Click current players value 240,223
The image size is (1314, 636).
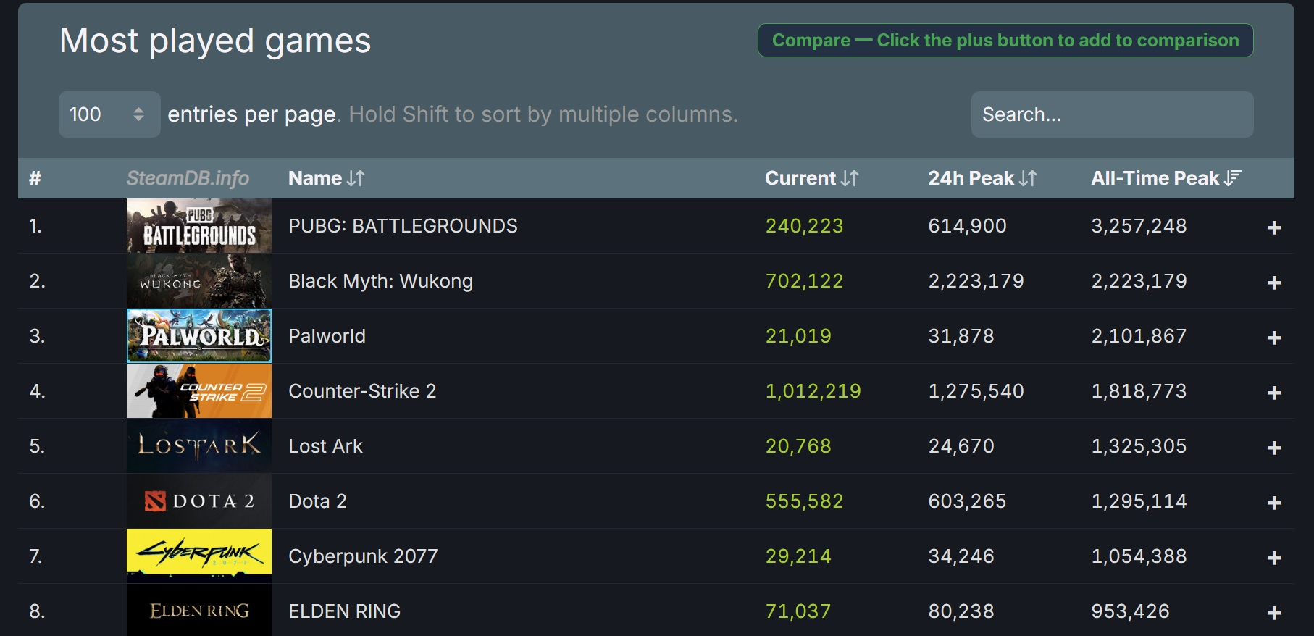coord(804,226)
